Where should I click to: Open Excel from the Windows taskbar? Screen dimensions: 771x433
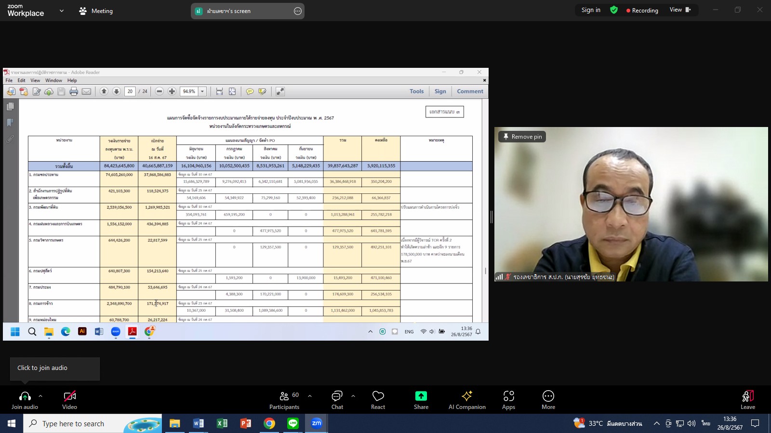[x=222, y=423]
